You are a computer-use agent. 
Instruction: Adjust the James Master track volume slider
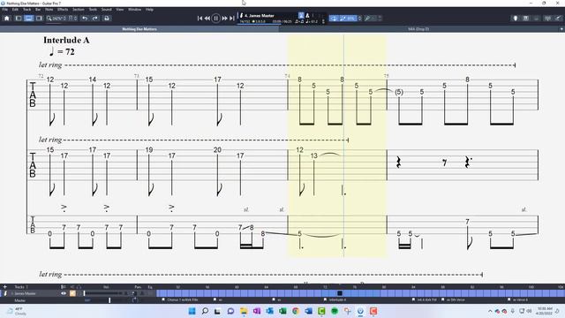[x=104, y=293]
